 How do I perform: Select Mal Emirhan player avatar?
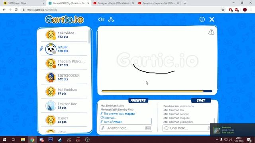click(x=51, y=91)
